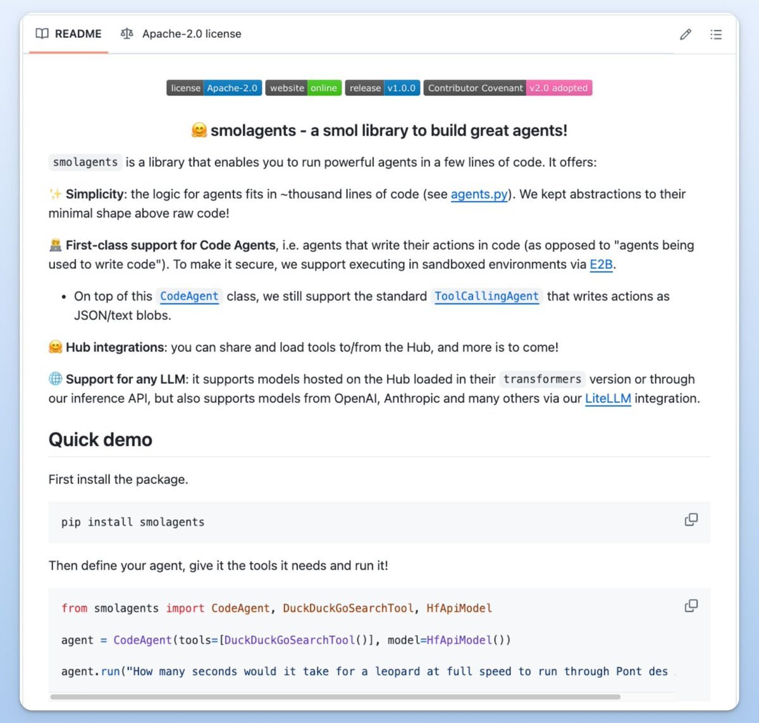Click the Contributor Covenant v2.0 adopted badge
Viewport: 759px width, 723px height.
click(508, 88)
